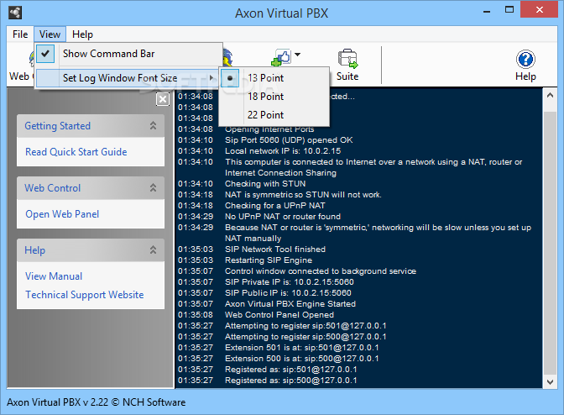Click log line 'NAT is symmetric so STUN will not work.'
Viewport: 564px width, 415px height.
(x=303, y=195)
